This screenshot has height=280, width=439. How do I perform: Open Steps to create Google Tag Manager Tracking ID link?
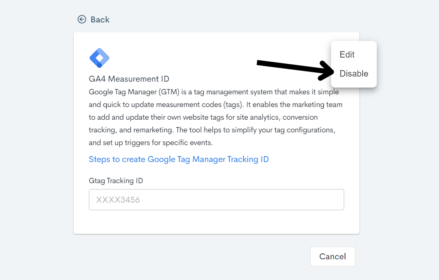pos(179,159)
